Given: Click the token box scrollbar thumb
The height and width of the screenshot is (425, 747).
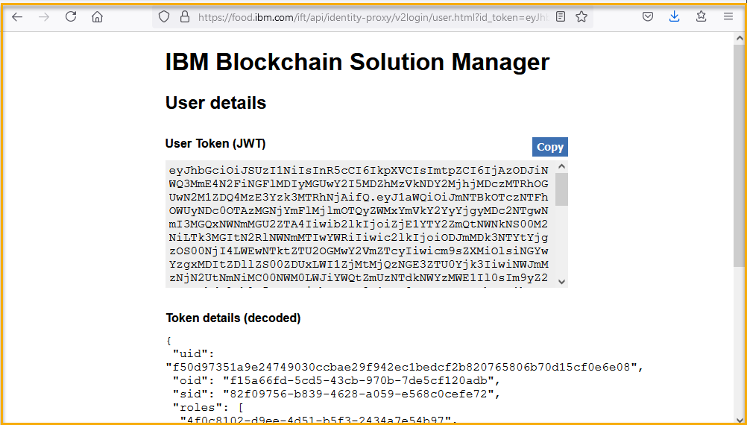Looking at the screenshot, I should [561, 189].
